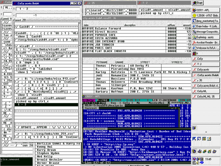Open Exploring - acnts taskbar window
Viewport: 221px width, 166px height.
click(x=206, y=37)
